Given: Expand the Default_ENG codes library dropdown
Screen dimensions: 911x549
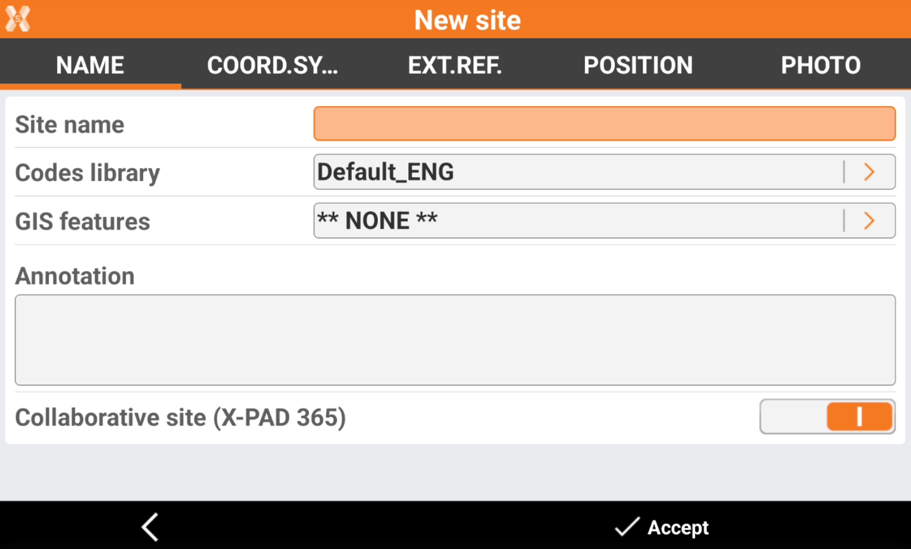Looking at the screenshot, I should click(x=578, y=172).
